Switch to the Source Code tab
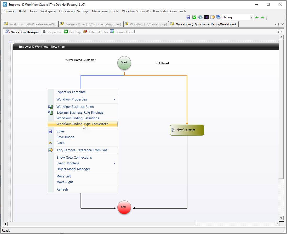The image size is (287, 234). (122, 32)
